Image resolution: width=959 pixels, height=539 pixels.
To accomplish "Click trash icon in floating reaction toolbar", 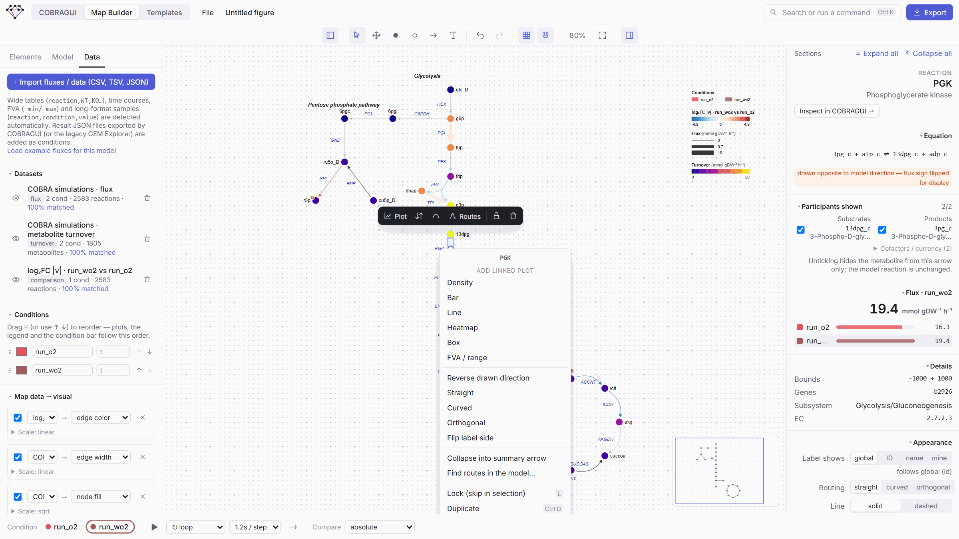I will tap(513, 216).
